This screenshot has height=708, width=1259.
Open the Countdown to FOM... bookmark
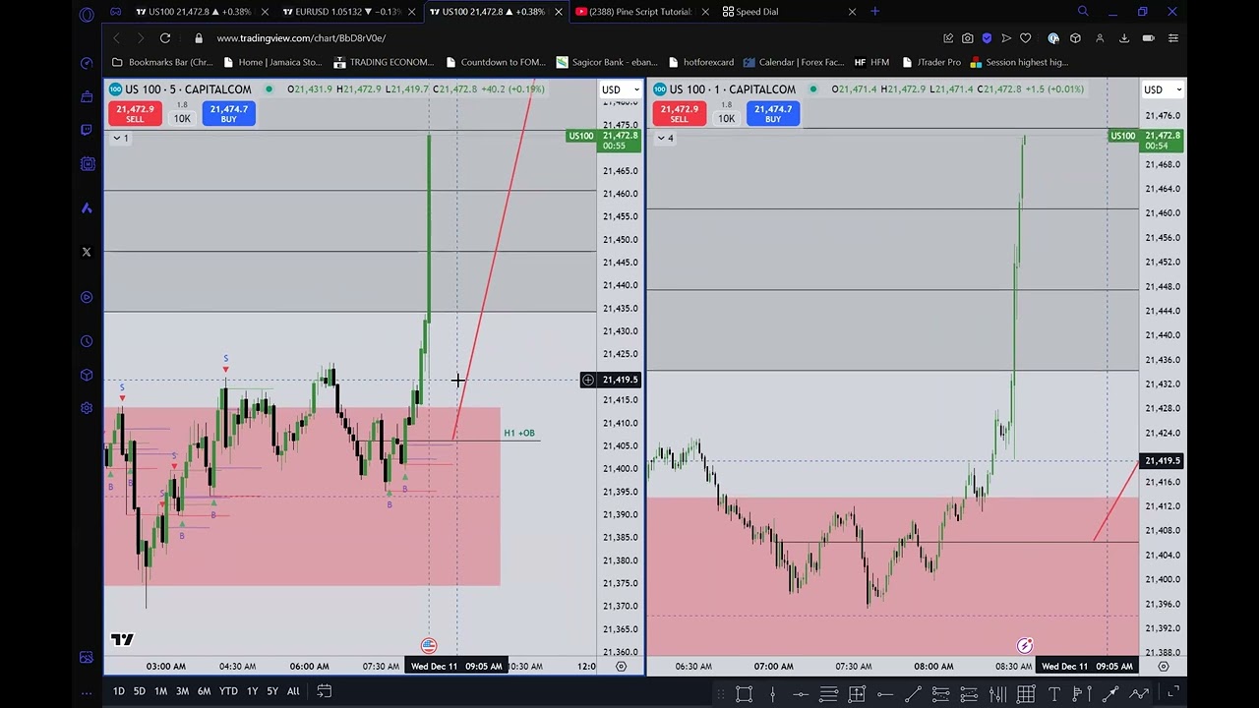click(x=495, y=62)
